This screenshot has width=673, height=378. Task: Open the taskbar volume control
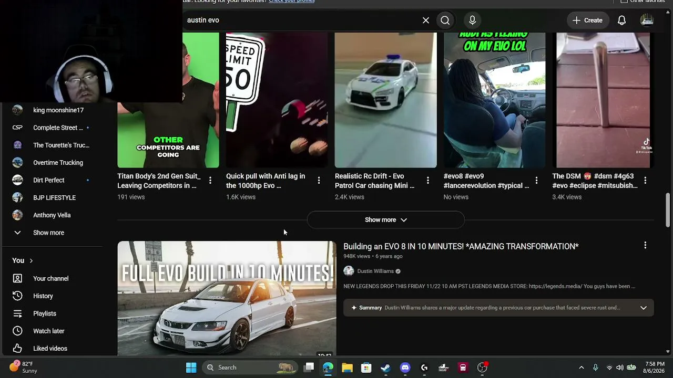coord(620,367)
